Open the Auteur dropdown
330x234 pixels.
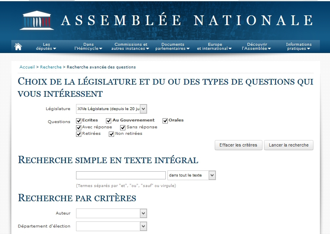click(111, 213)
